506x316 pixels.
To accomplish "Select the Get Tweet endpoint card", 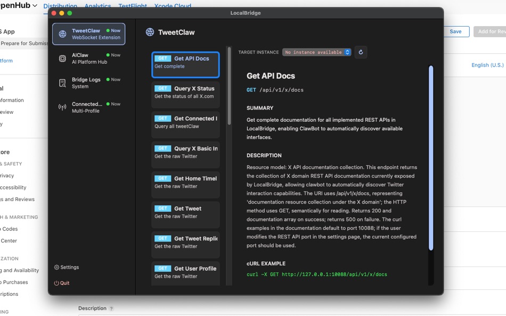I will click(185, 215).
